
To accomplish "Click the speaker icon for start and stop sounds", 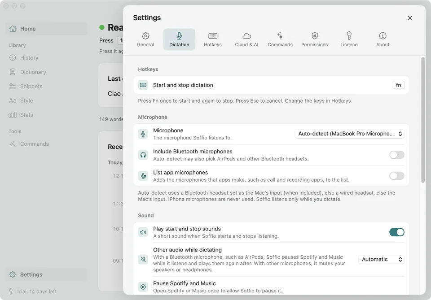I will tap(143, 232).
